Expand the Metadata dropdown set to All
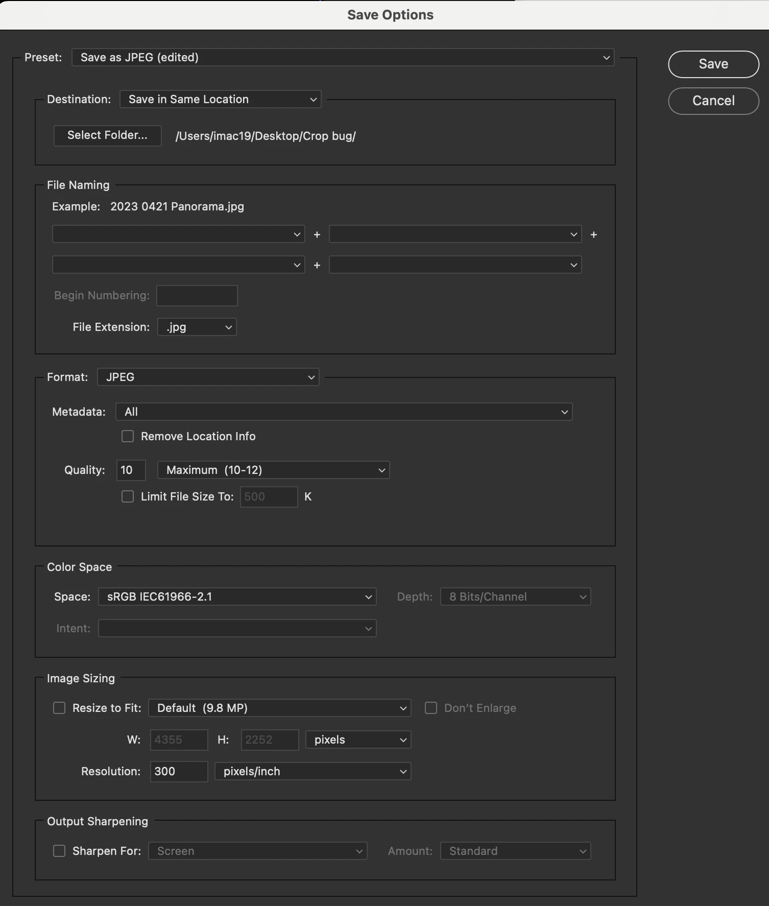 point(344,412)
